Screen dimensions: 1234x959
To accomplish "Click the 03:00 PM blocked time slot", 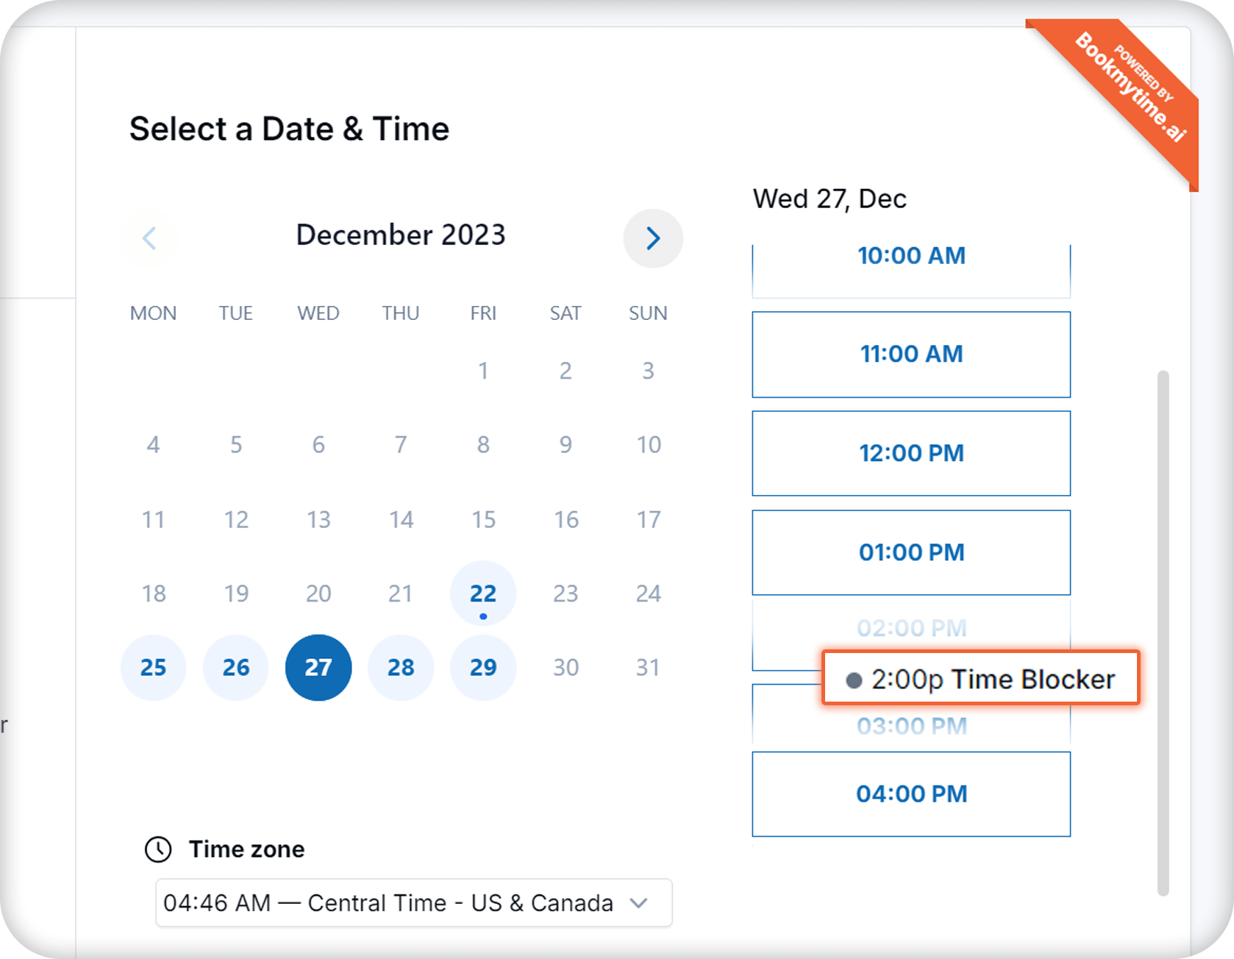I will (x=911, y=726).
